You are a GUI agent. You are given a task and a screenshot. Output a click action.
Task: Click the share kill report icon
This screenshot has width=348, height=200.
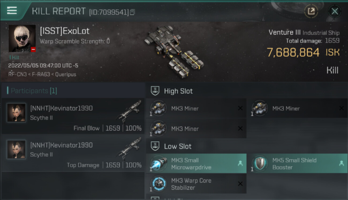[x=311, y=11]
